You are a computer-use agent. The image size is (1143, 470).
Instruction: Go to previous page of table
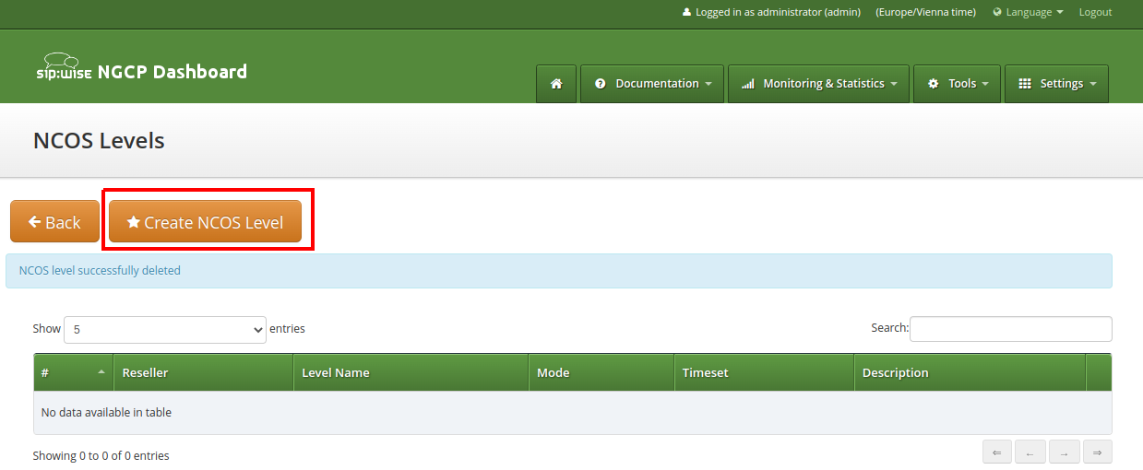[1030, 452]
